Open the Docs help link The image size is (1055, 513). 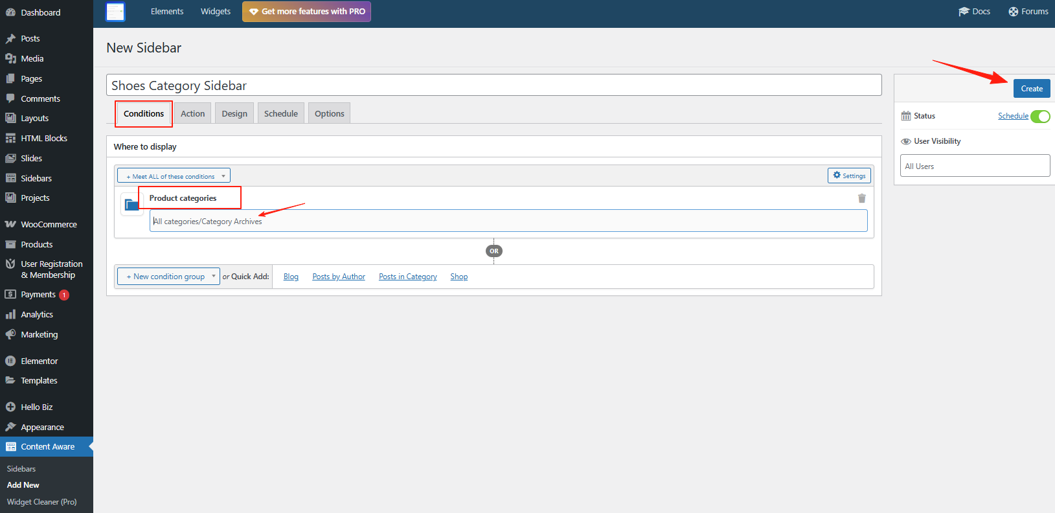974,12
